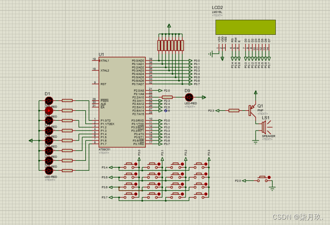Click keypad button at row P3.4, column P3.0
Screen dimensions: 330x225
(129, 166)
